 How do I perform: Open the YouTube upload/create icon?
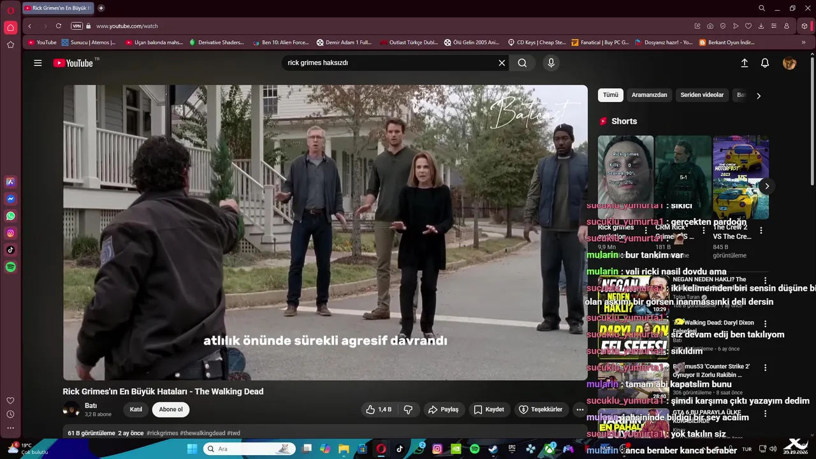coord(744,63)
